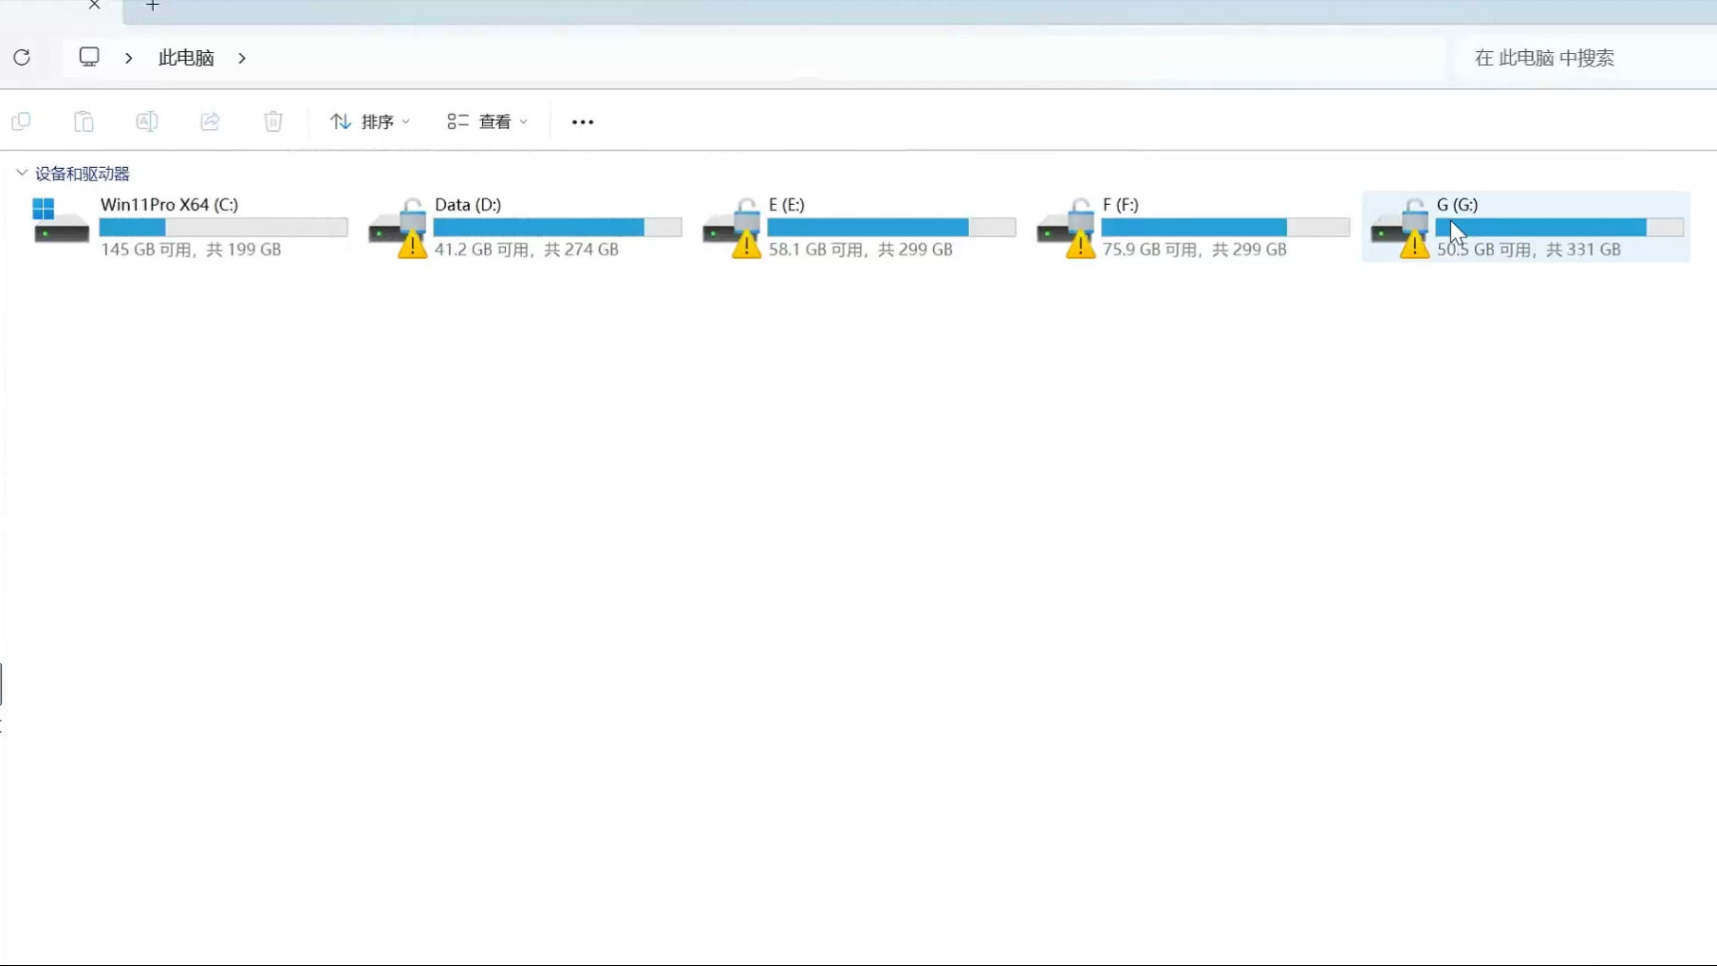Select the G (G:) locked drive icon
The height and width of the screenshot is (966, 1717).
tap(1401, 228)
